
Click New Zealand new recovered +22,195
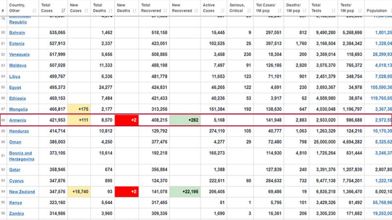click(x=185, y=192)
